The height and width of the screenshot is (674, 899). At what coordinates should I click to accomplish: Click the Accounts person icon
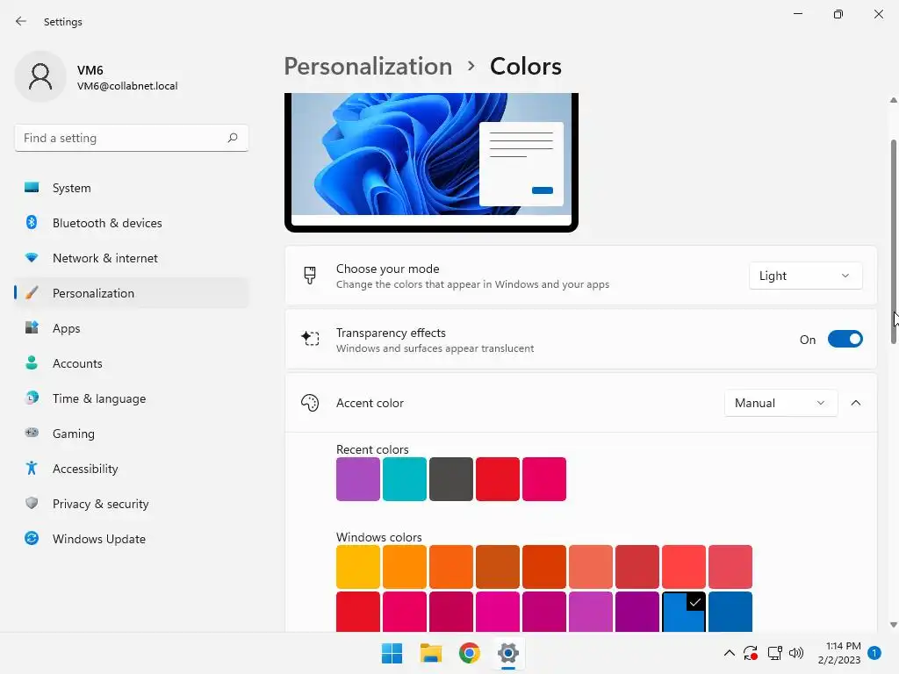(32, 362)
